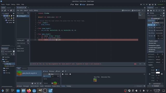This screenshot has width=166, height=93.
Task: Toggle FileSystem split view mode icon
Action: point(14,51)
